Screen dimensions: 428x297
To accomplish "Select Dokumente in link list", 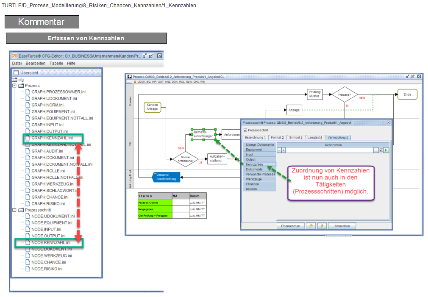I will pyautogui.click(x=260, y=169).
